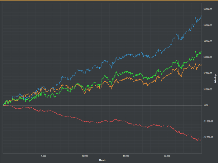The width and height of the screenshot is (218, 163).
Task: Click the Hands axis title
Action: [x=102, y=160]
